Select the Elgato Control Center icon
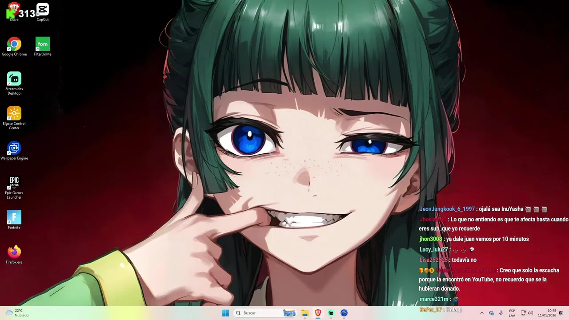 click(14, 118)
